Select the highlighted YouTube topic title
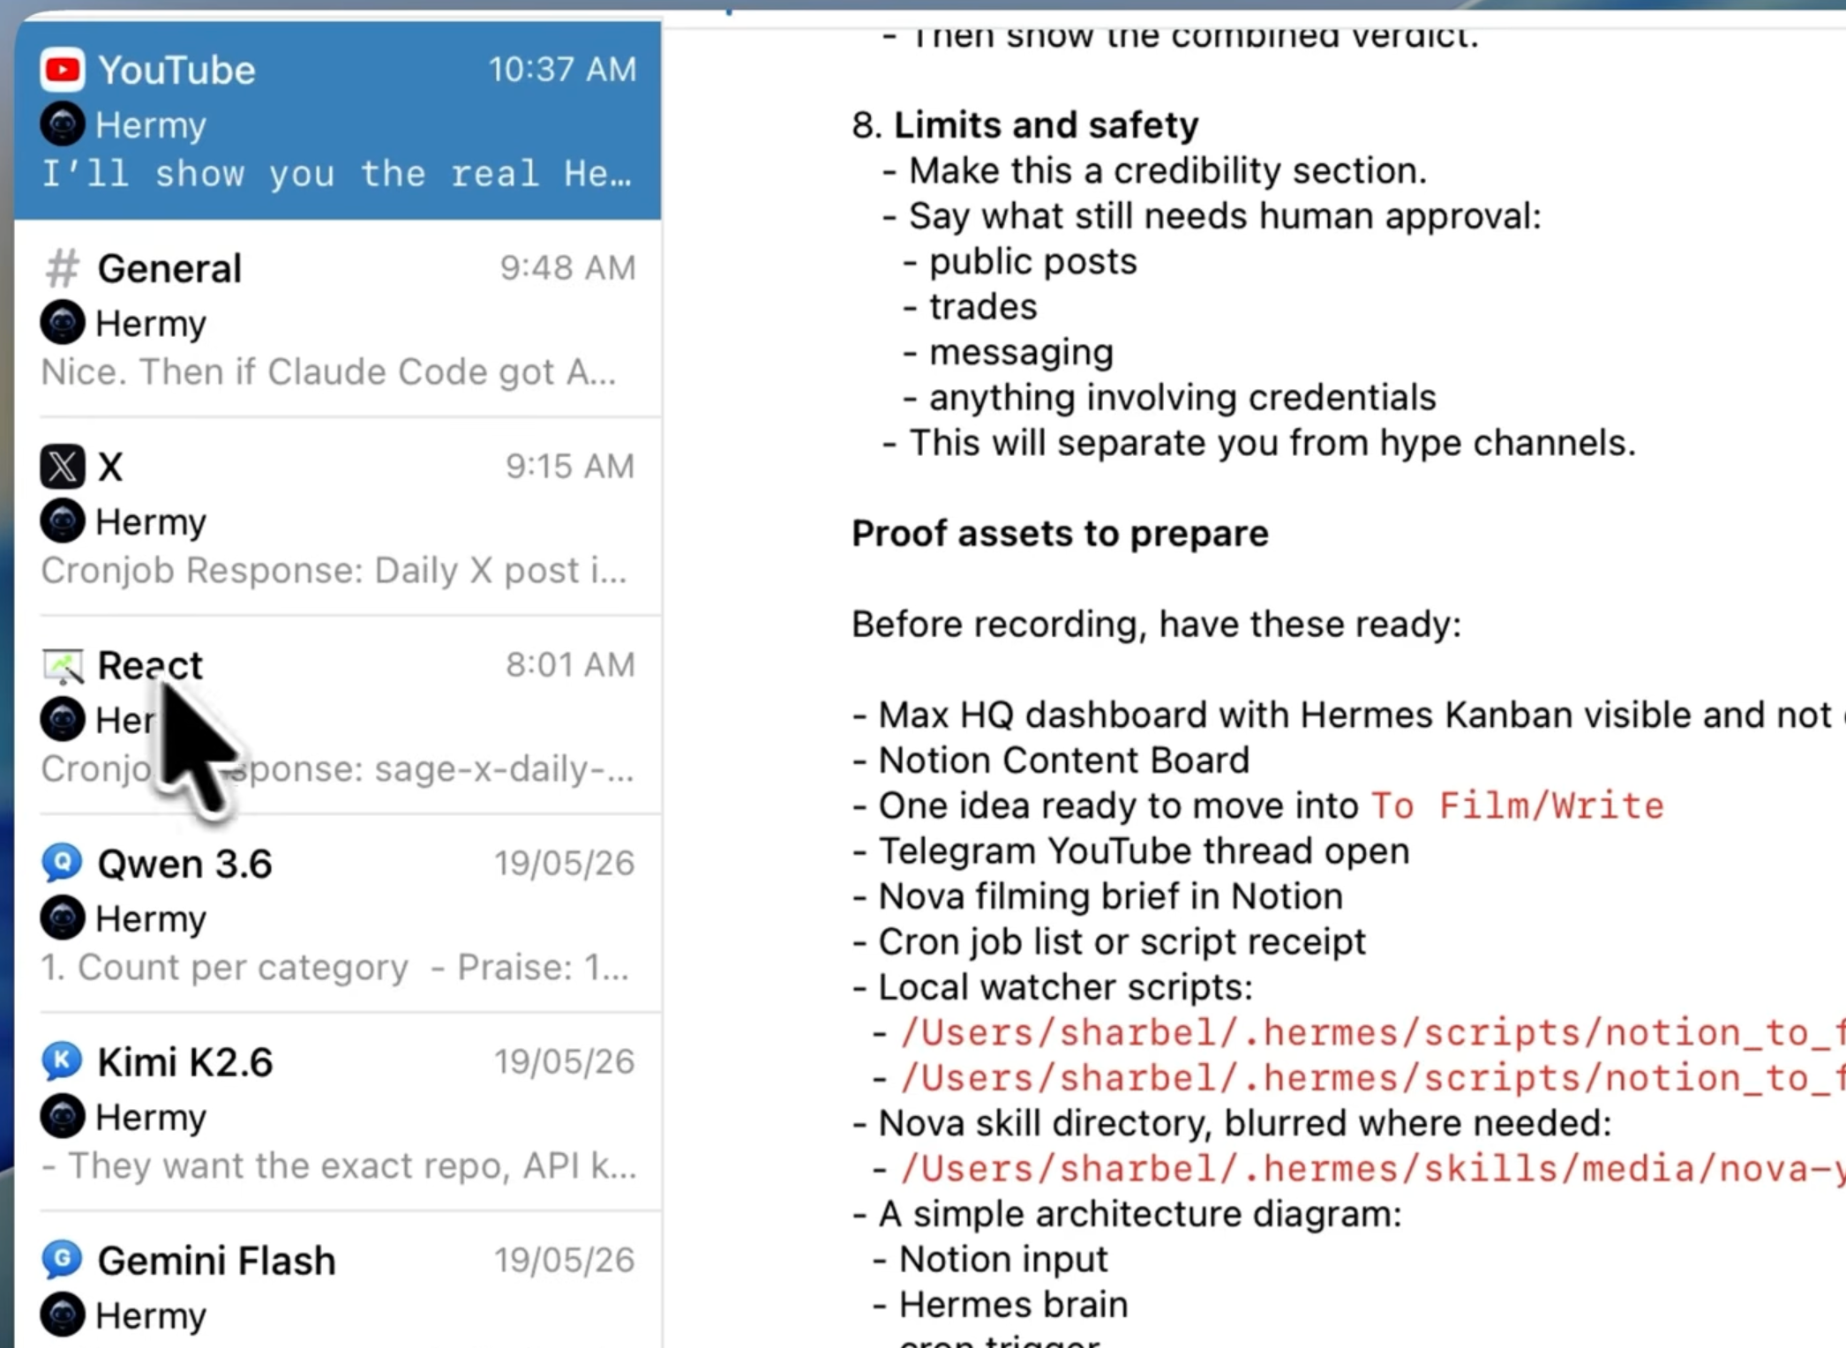 (x=176, y=71)
